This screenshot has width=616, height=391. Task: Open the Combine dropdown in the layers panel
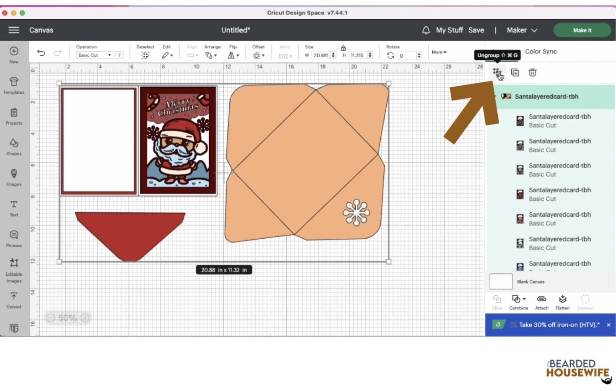[x=518, y=300]
